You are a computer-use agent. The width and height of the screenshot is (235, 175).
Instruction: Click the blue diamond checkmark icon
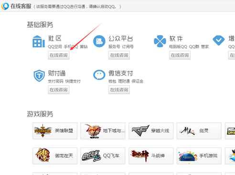219,40
